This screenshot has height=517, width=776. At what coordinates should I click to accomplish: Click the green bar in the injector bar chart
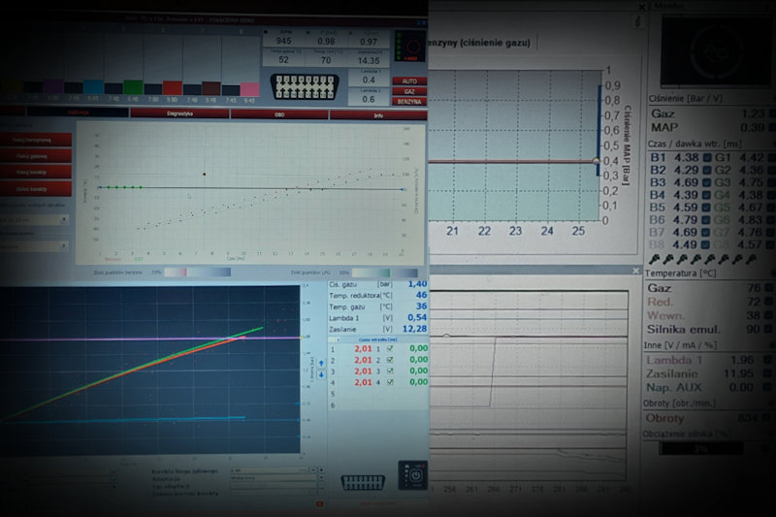tap(133, 87)
